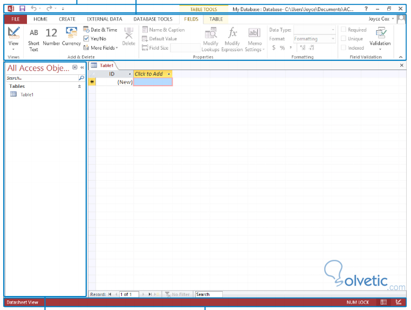Open the Validation dropdown
This screenshot has height=310, width=411.
[380, 38]
